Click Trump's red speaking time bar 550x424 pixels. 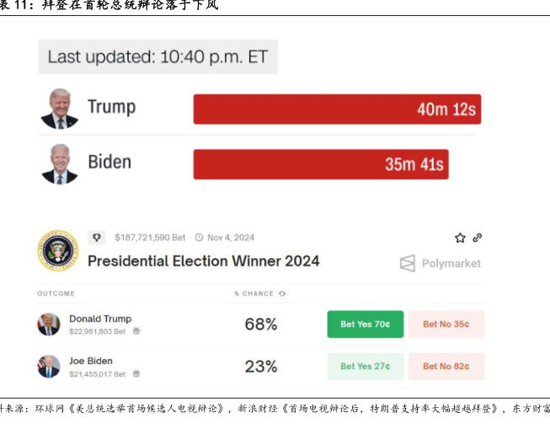coord(337,110)
